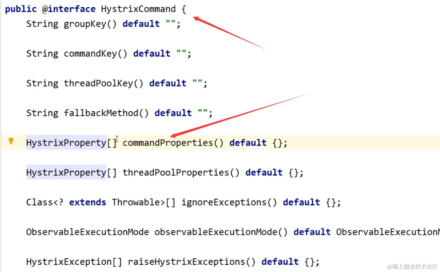This screenshot has width=440, height=272.
Task: Click the ObservableExecutionMode return type
Action: tap(87, 232)
